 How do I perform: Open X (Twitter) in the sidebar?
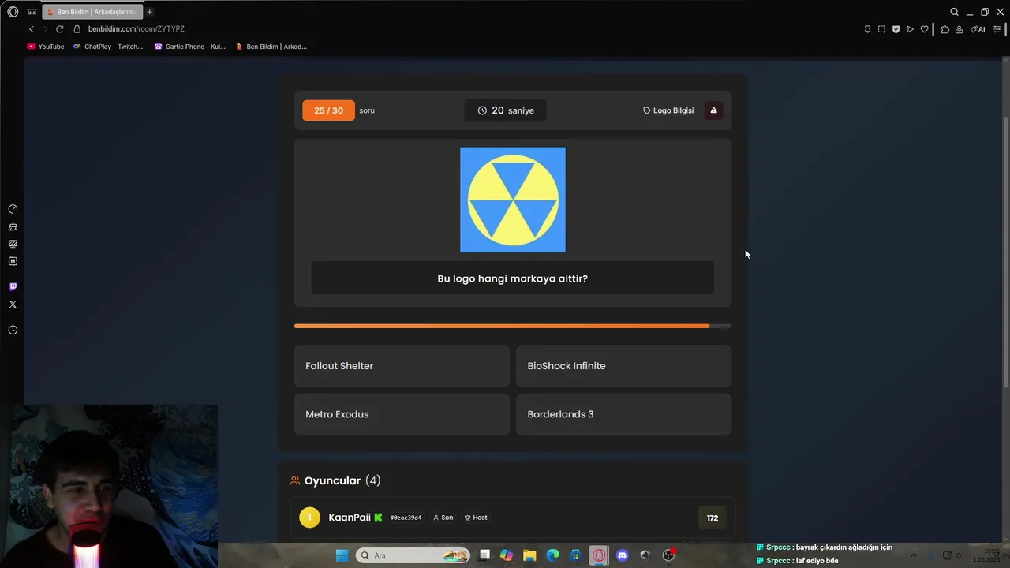pos(13,305)
